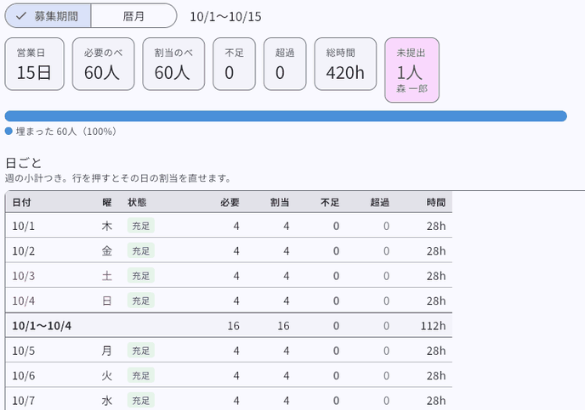
Task: Click the 金 weekday cell for 10/2
Action: click(106, 251)
